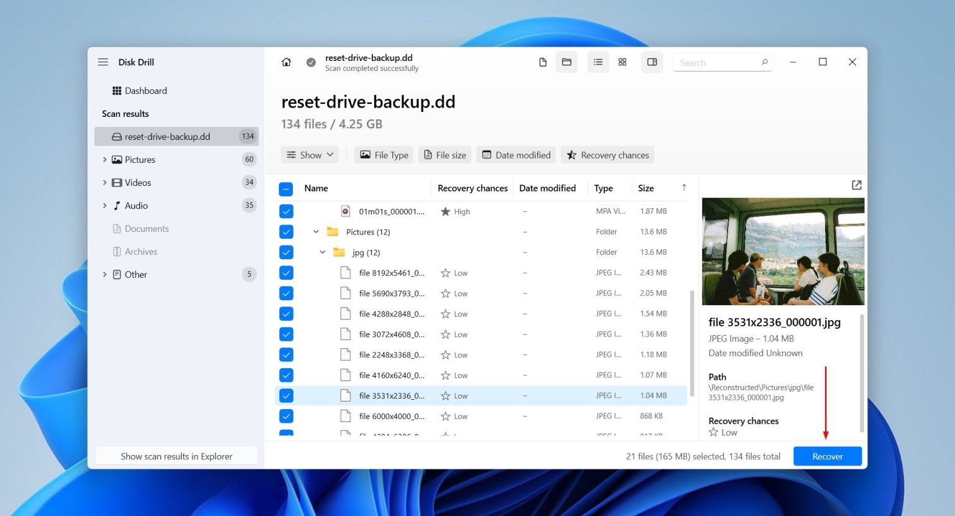Open preview in external window icon
The height and width of the screenshot is (516, 955).
click(x=857, y=185)
